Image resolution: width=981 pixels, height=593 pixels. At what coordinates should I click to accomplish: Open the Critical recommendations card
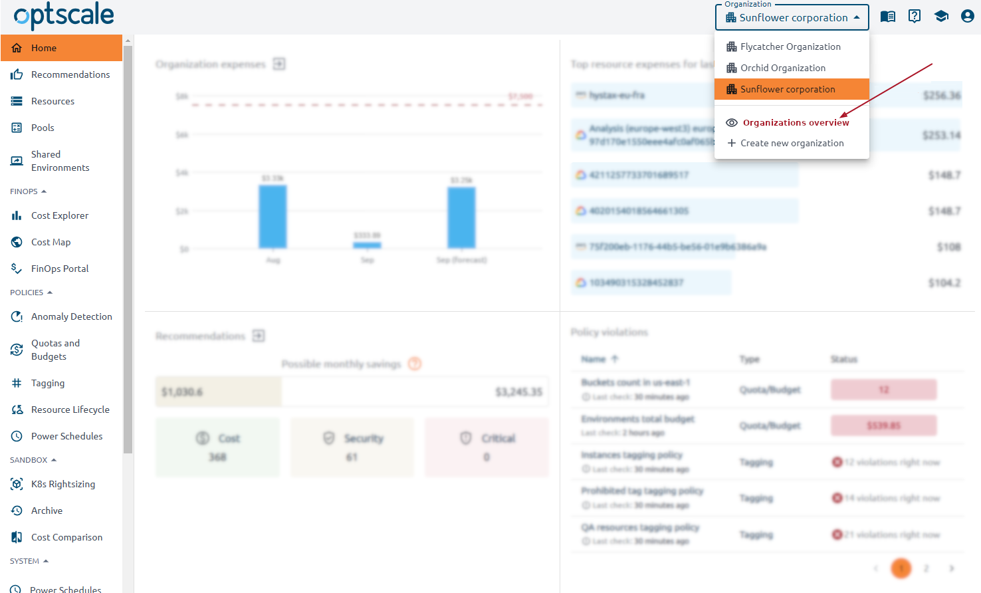point(487,447)
